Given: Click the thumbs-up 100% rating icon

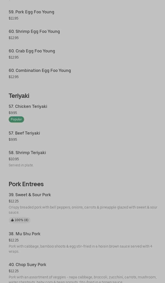Looking at the screenshot, I should point(13,220).
